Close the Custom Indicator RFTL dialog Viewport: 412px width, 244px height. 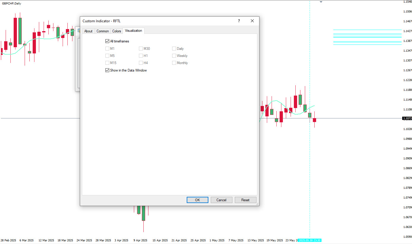coord(252,21)
